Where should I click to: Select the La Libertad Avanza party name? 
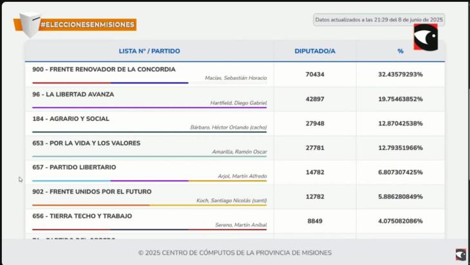[x=73, y=94]
